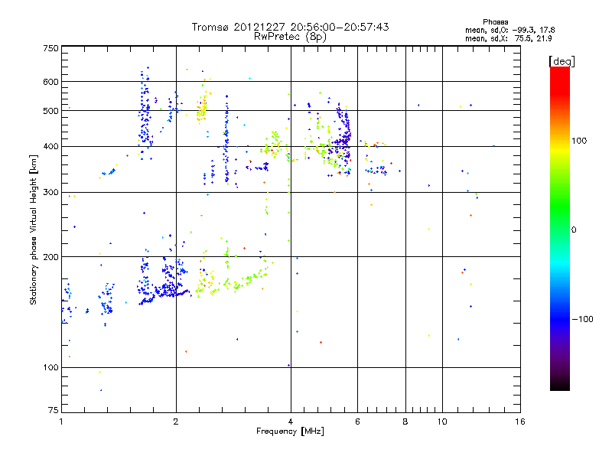Click the x-axis label '6'
The width and height of the screenshot is (612, 459).
tap(357, 422)
